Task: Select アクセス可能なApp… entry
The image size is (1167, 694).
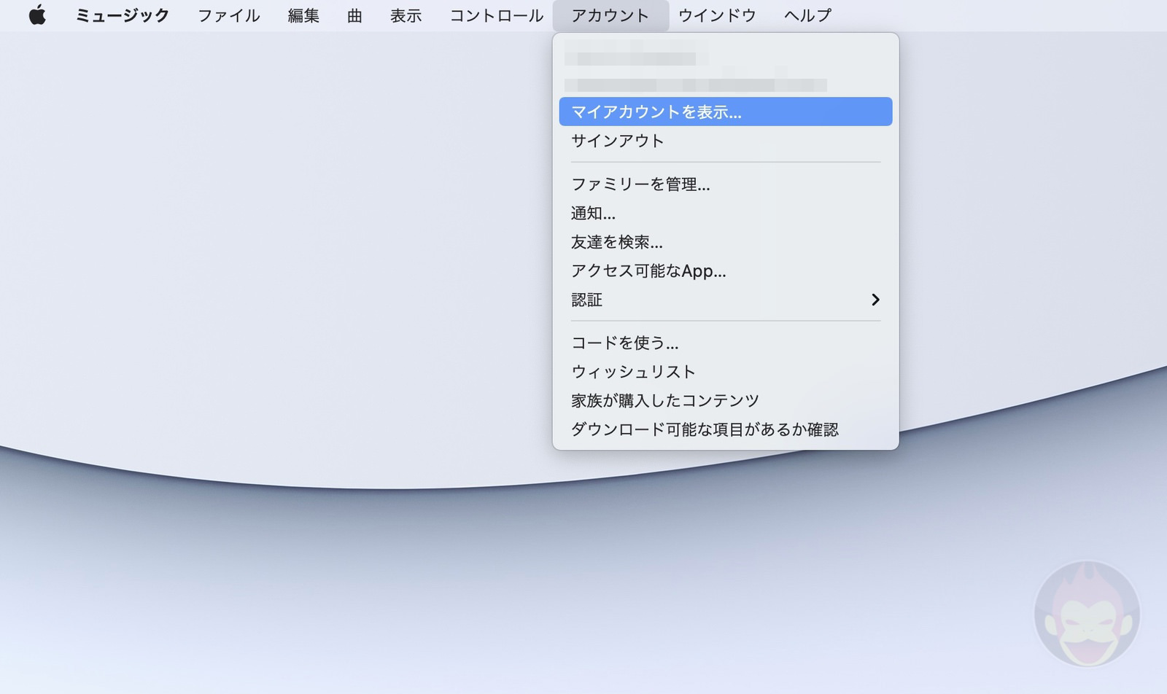Action: (x=726, y=271)
